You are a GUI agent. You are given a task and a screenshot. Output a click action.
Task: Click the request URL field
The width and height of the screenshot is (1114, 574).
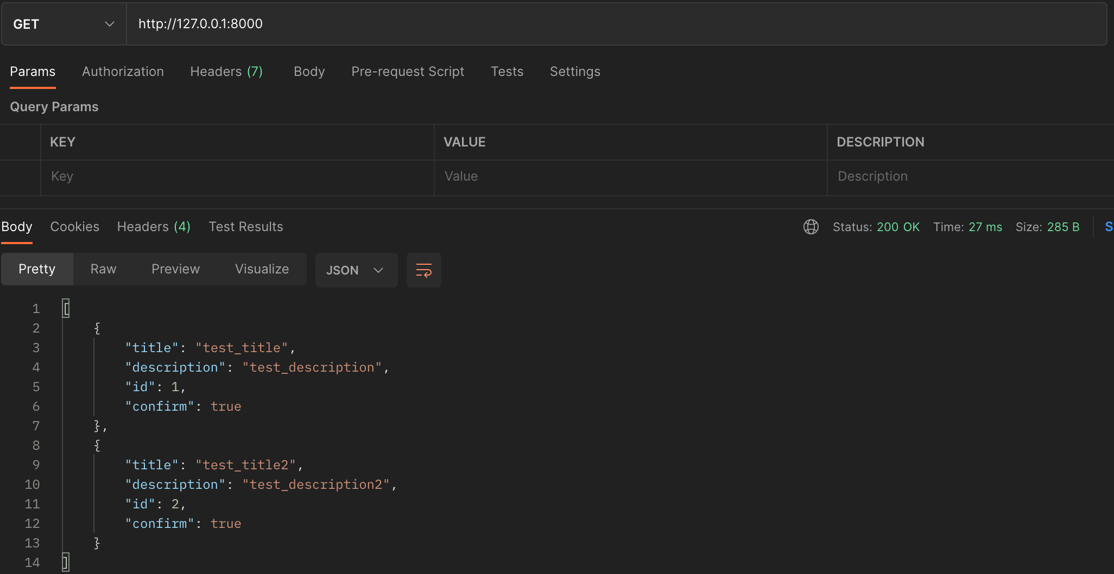coord(616,24)
